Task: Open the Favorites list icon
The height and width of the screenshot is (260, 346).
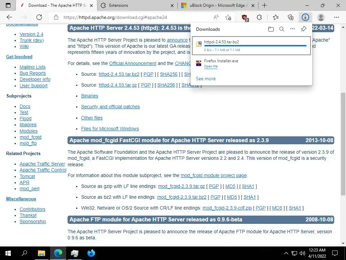Action: point(276,17)
